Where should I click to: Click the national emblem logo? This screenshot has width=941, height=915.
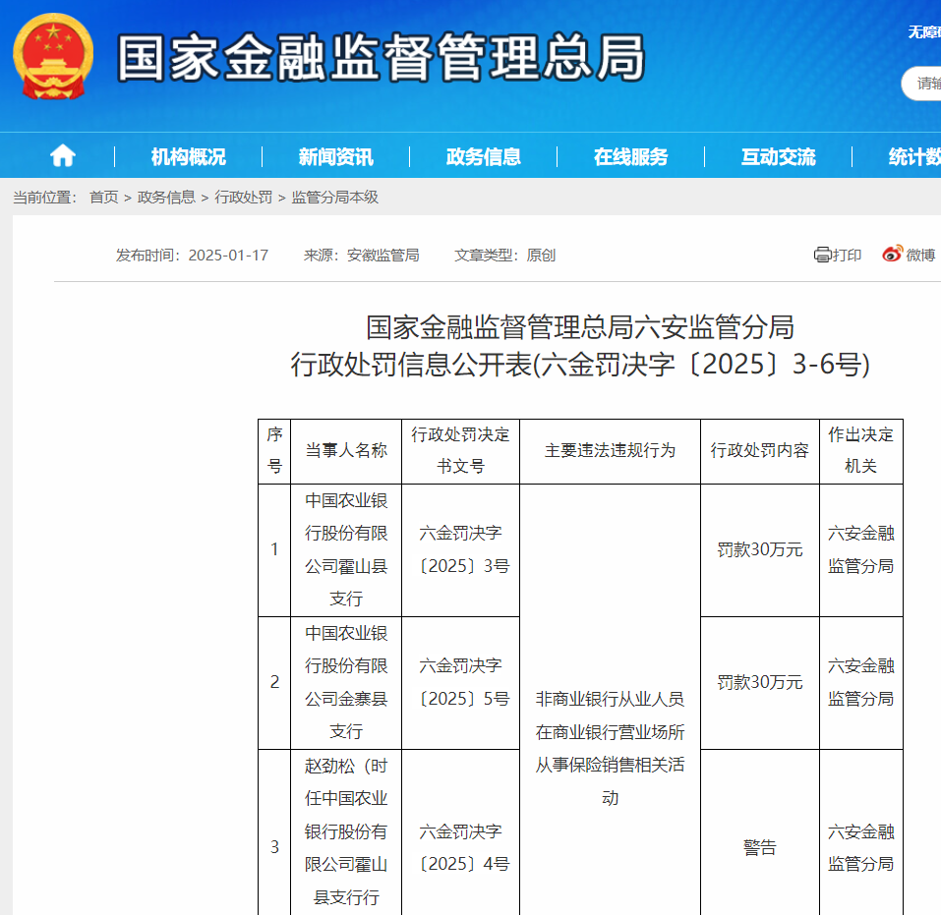point(53,56)
